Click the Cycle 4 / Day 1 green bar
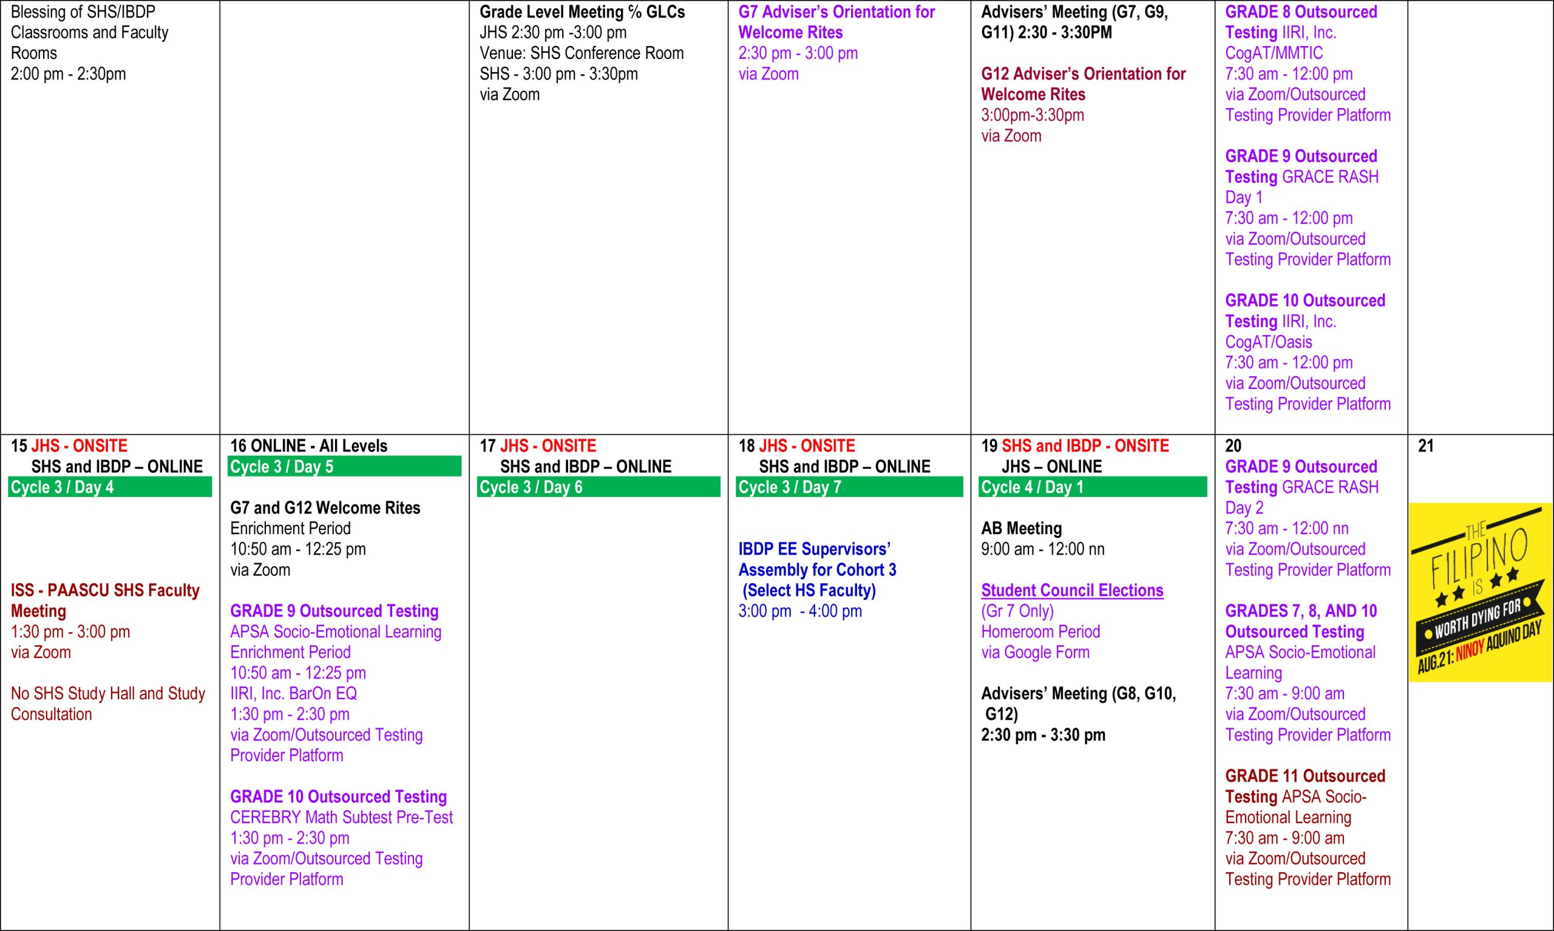Screen dimensions: 1554x931 click(x=1091, y=487)
